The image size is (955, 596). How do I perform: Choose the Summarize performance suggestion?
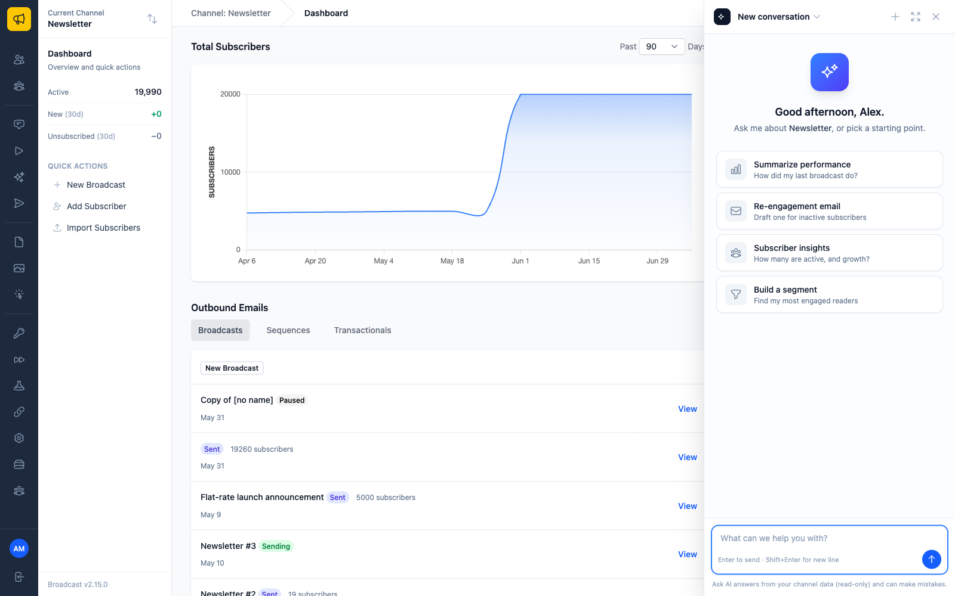click(x=830, y=169)
